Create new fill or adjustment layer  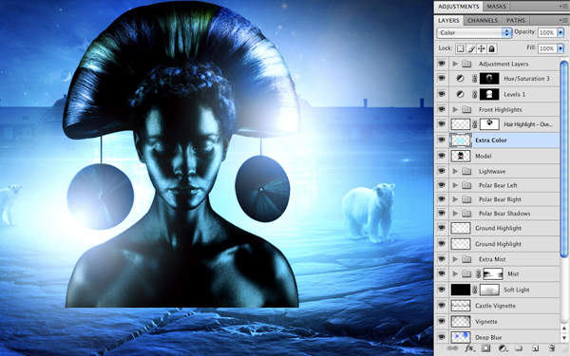[x=503, y=348]
